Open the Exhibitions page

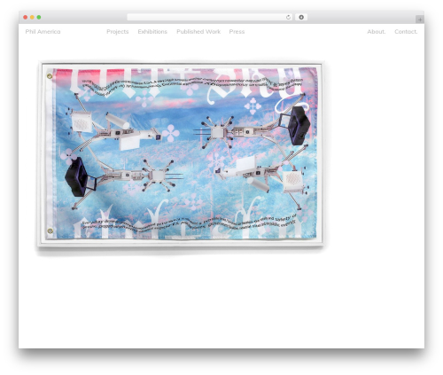point(152,32)
